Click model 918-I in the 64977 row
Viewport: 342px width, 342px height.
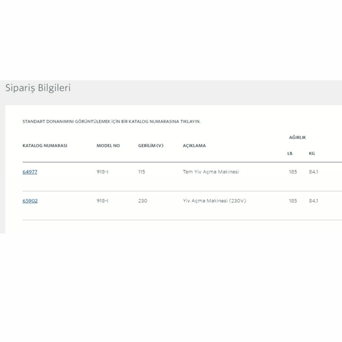103,172
